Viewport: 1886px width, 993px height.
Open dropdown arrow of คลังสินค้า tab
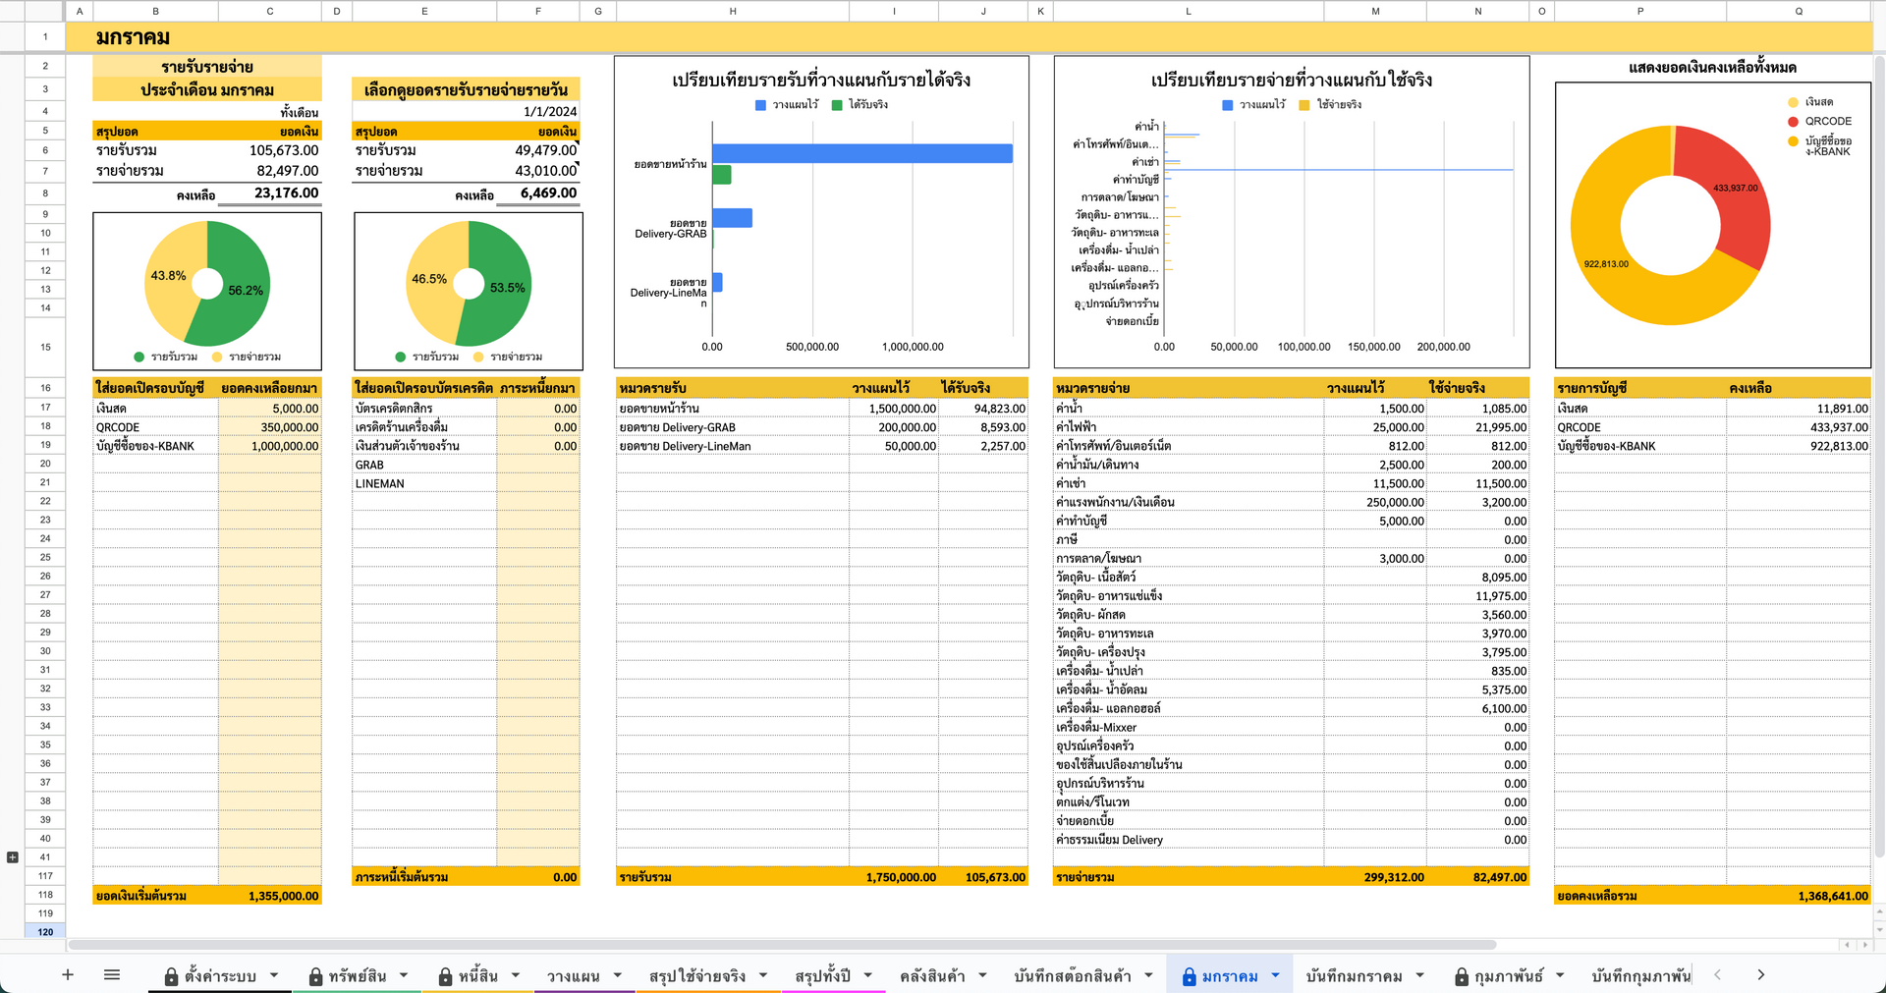pos(982,975)
